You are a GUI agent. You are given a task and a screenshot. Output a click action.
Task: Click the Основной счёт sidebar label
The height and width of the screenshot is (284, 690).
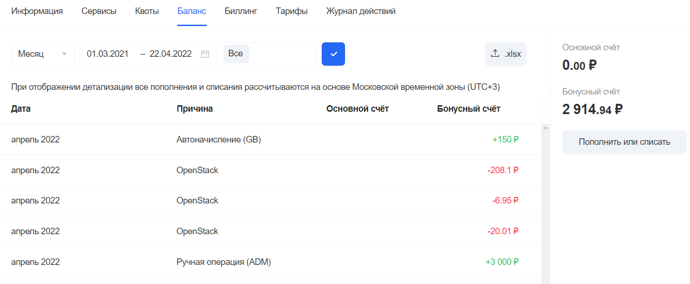[x=591, y=47]
